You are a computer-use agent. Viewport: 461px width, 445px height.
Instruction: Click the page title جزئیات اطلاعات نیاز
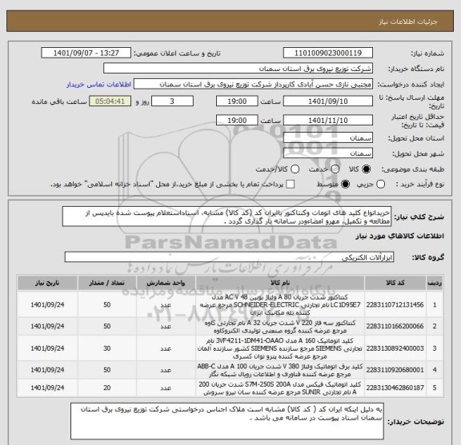(x=408, y=22)
